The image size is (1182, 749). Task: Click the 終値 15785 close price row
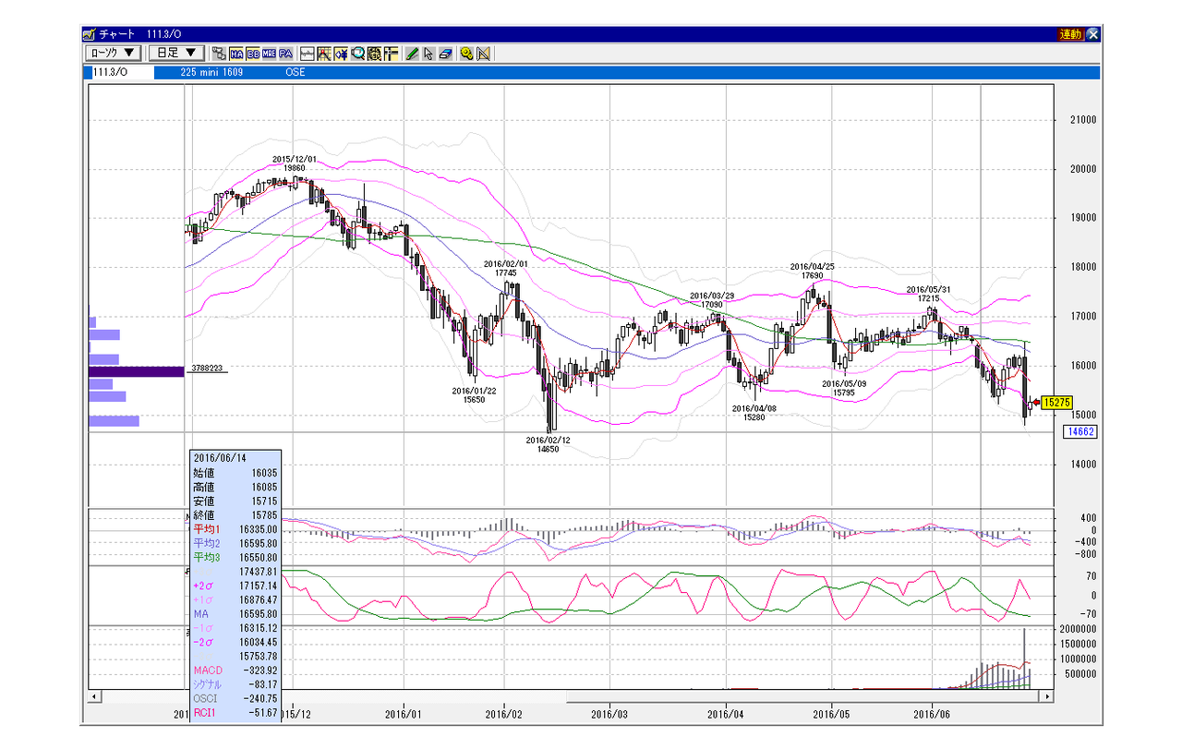[x=234, y=515]
